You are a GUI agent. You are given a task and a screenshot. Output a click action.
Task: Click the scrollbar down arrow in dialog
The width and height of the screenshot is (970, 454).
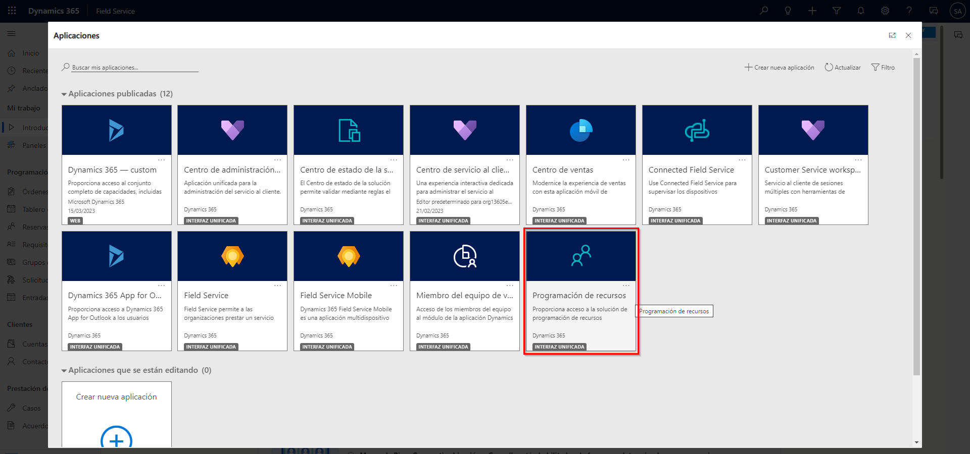pos(916,442)
